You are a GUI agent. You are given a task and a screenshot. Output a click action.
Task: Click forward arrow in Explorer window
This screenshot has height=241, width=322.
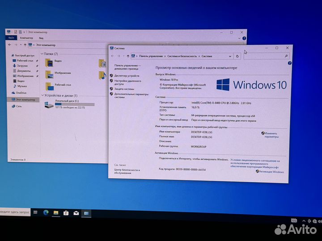(x=16, y=45)
